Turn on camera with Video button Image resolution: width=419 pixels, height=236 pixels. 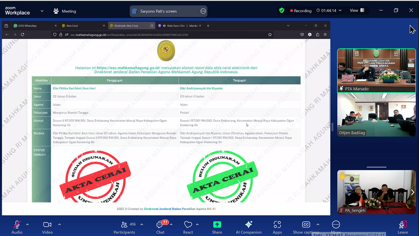click(x=47, y=227)
